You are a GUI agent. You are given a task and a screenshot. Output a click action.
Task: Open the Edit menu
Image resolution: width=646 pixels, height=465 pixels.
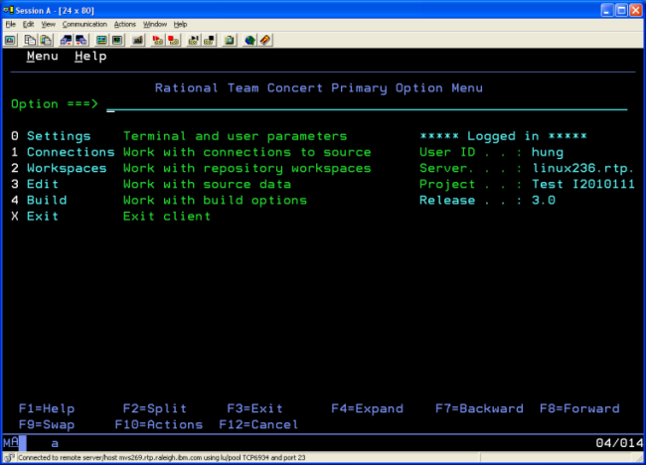(x=28, y=24)
